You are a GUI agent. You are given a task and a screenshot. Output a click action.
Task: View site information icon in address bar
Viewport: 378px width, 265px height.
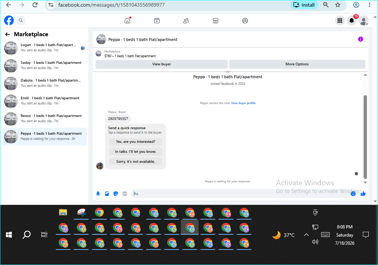[x=51, y=5]
